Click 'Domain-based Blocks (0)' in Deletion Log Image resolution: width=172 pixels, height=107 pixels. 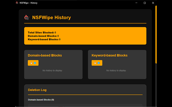41,100
